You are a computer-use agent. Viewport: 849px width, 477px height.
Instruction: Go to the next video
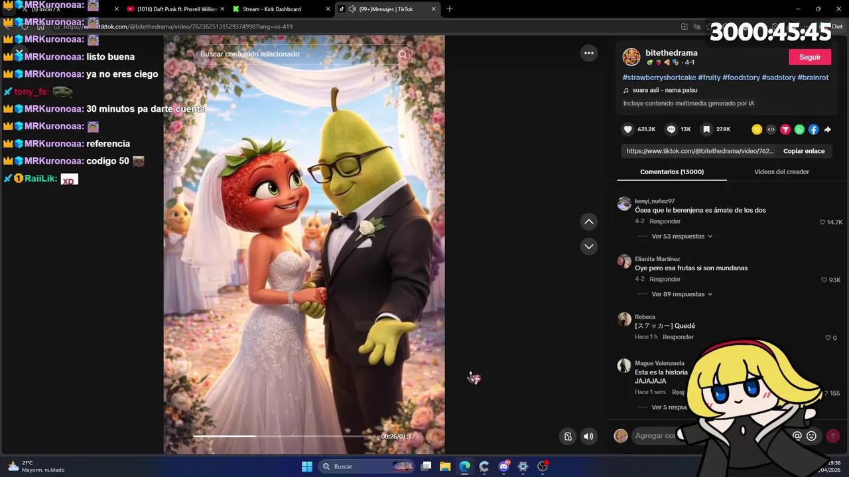click(588, 246)
